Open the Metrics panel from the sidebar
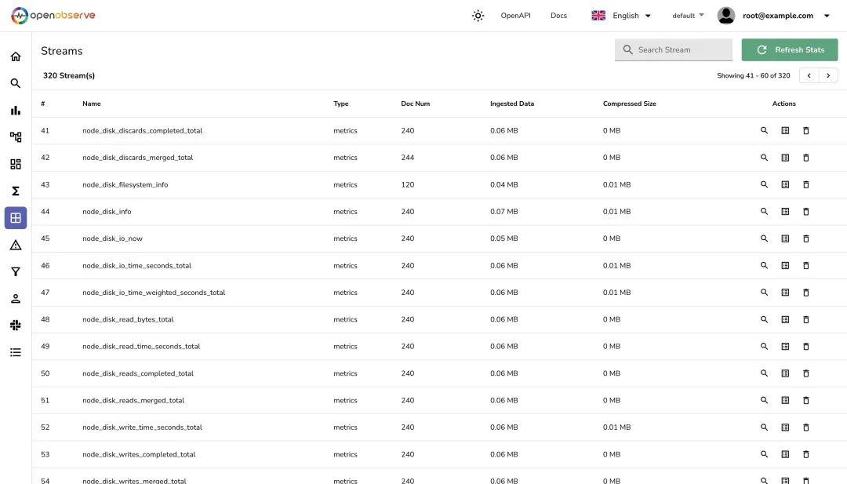This screenshot has height=484, width=847. coord(15,110)
